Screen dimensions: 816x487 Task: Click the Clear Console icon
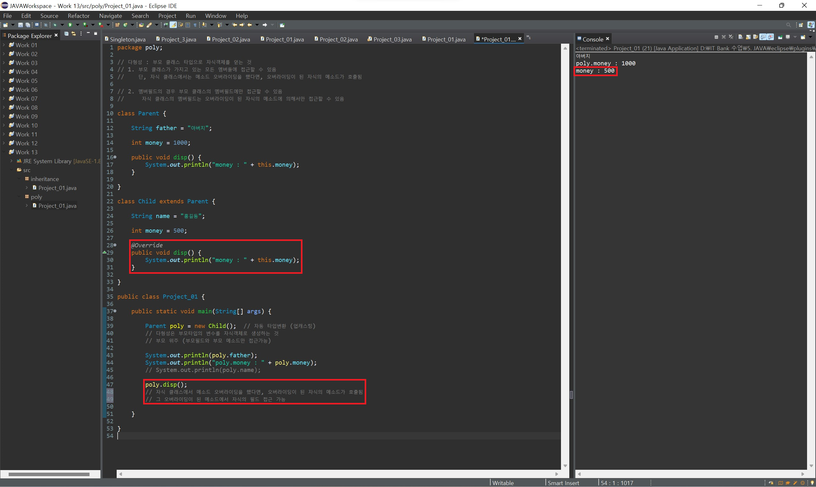740,37
